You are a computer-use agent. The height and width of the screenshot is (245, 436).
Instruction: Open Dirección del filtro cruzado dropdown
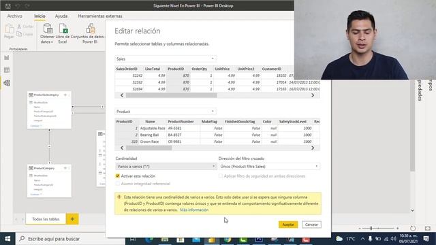(269, 166)
